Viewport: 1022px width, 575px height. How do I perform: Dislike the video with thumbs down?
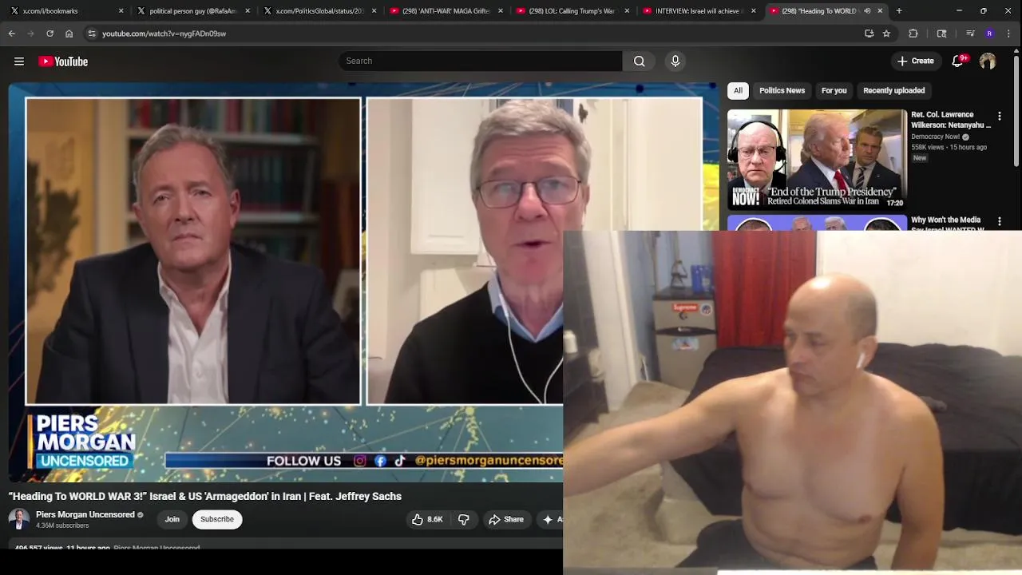(463, 519)
